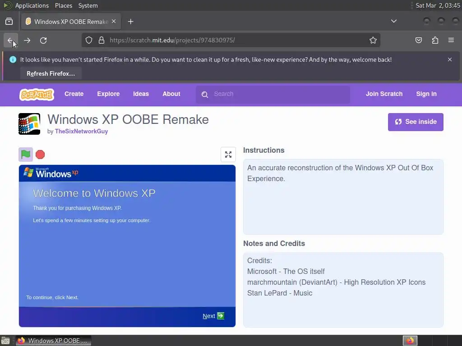Stop the project with red stop sign

point(40,155)
